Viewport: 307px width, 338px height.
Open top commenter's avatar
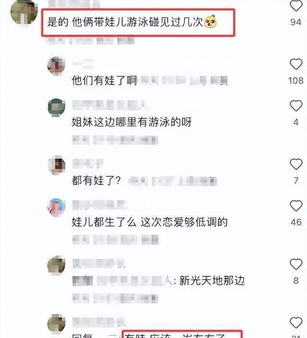[x=24, y=12]
